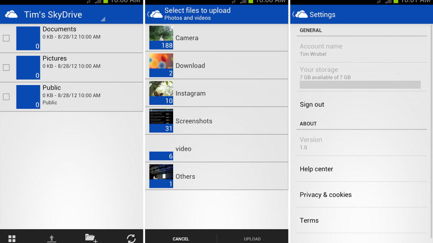Open the Help center entry

pyautogui.click(x=316, y=169)
